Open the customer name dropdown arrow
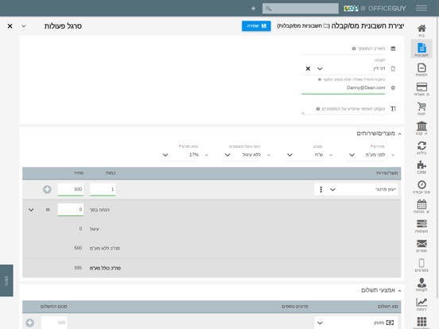 click(x=320, y=68)
